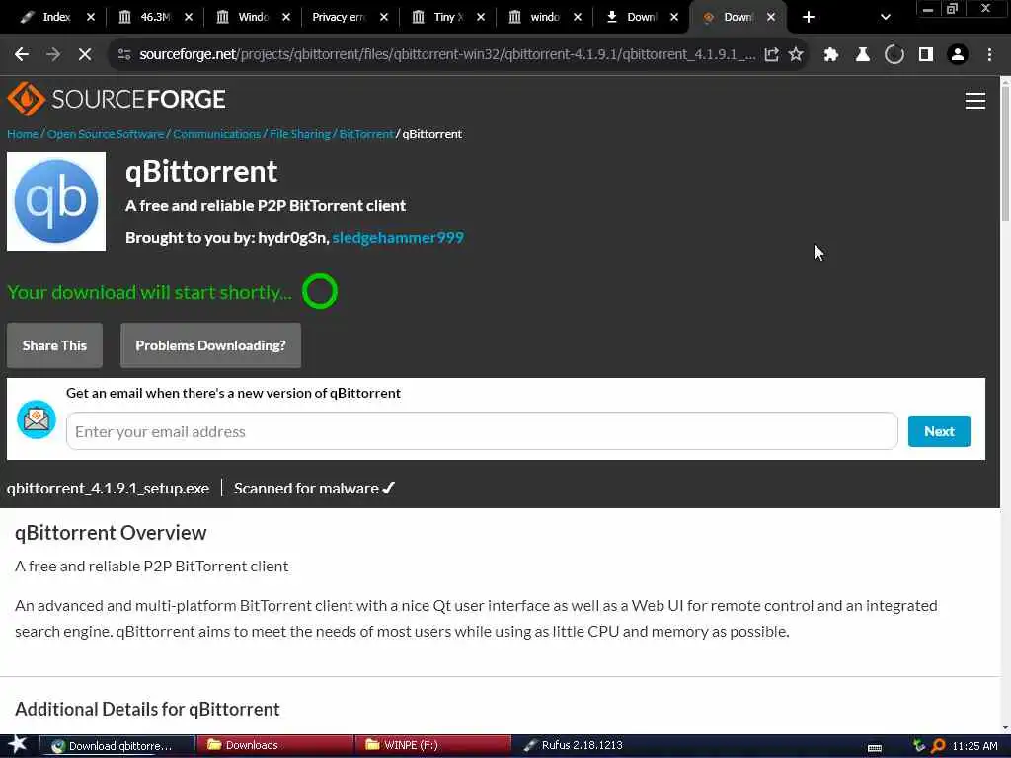Close the Privacy error tab
The width and height of the screenshot is (1011, 758).
(x=384, y=17)
